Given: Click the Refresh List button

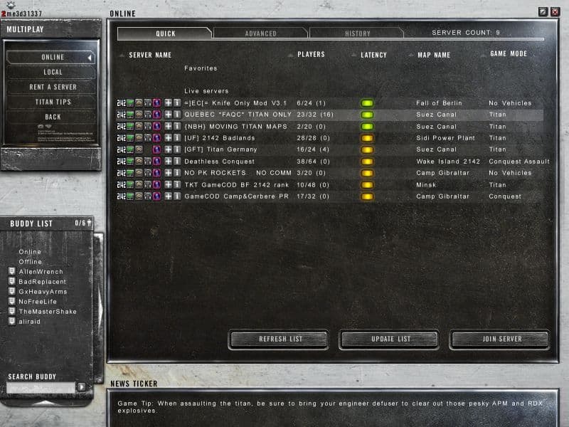Looking at the screenshot, I should [x=279, y=339].
